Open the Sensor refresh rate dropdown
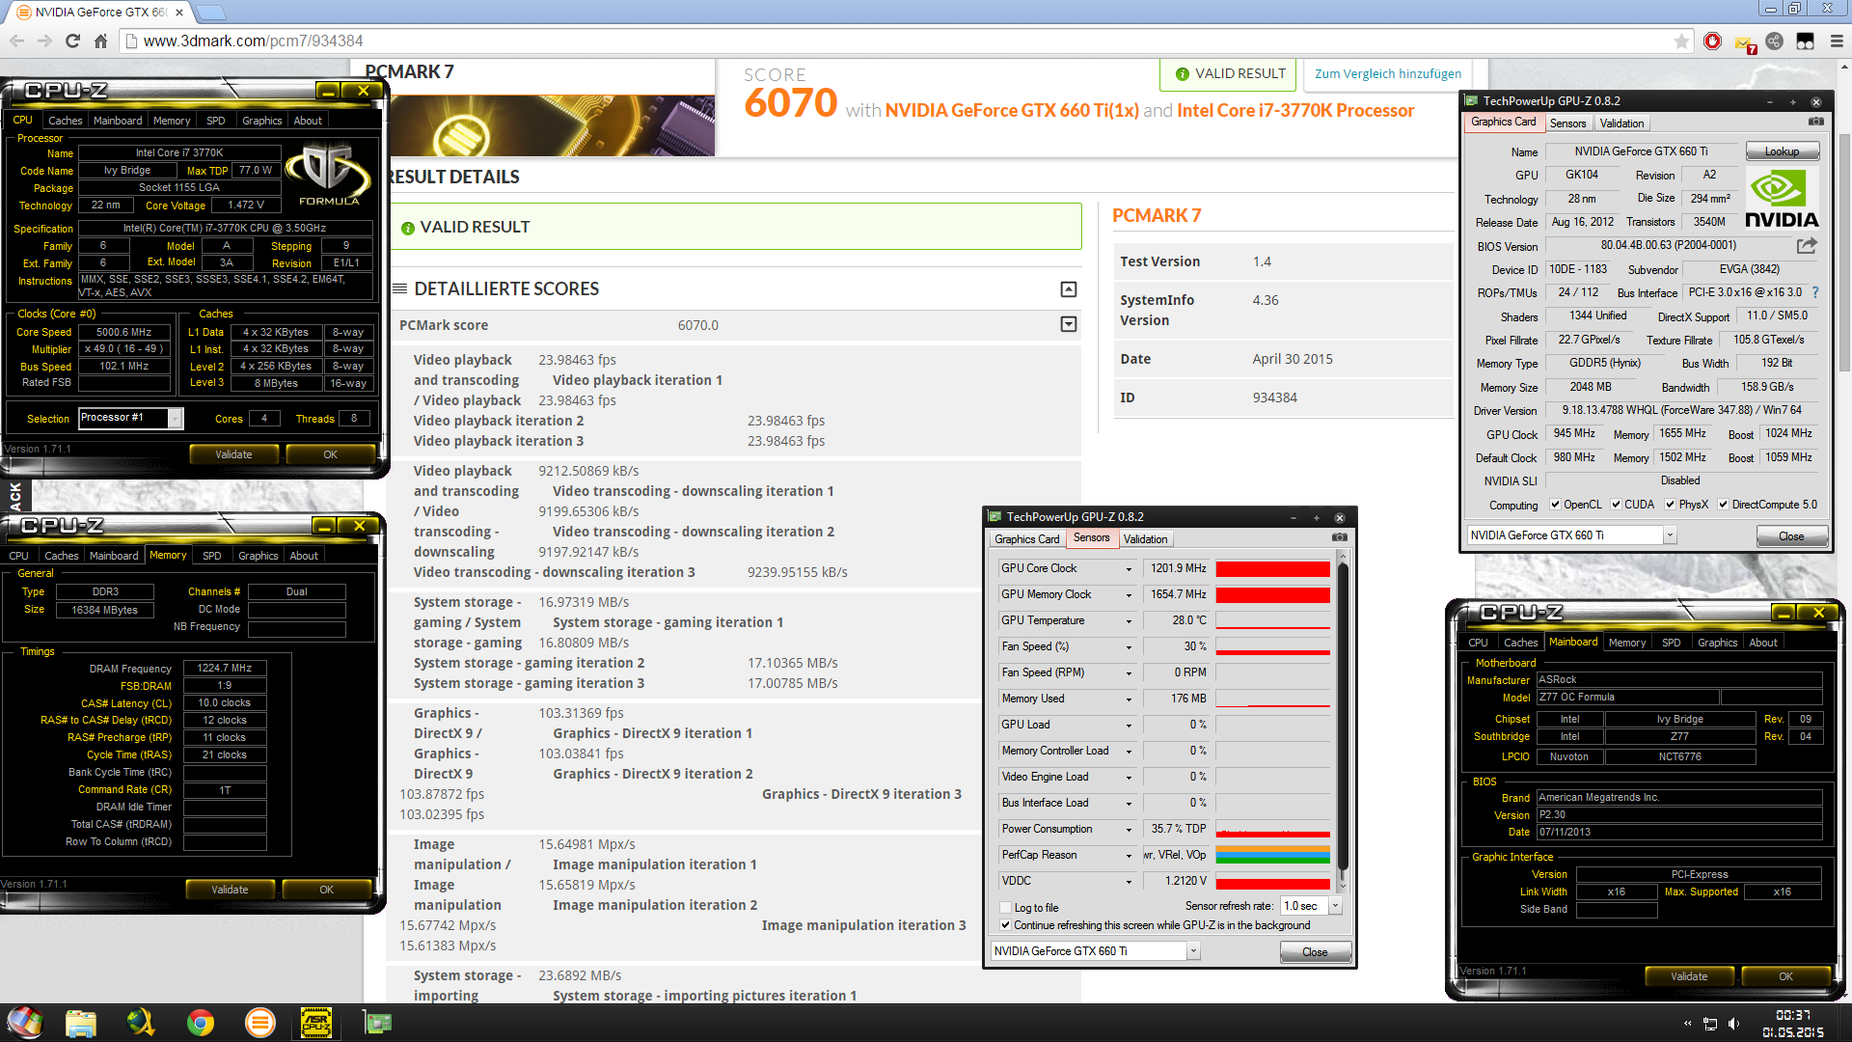Screen dimensions: 1852x1042 (1335, 906)
